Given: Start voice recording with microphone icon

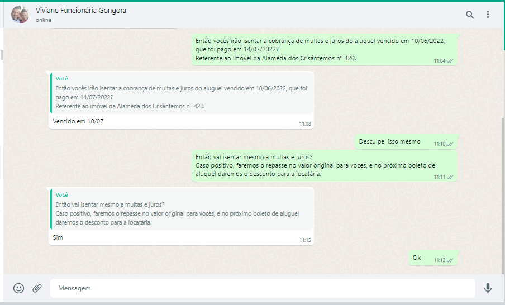Looking at the screenshot, I should pos(488,288).
